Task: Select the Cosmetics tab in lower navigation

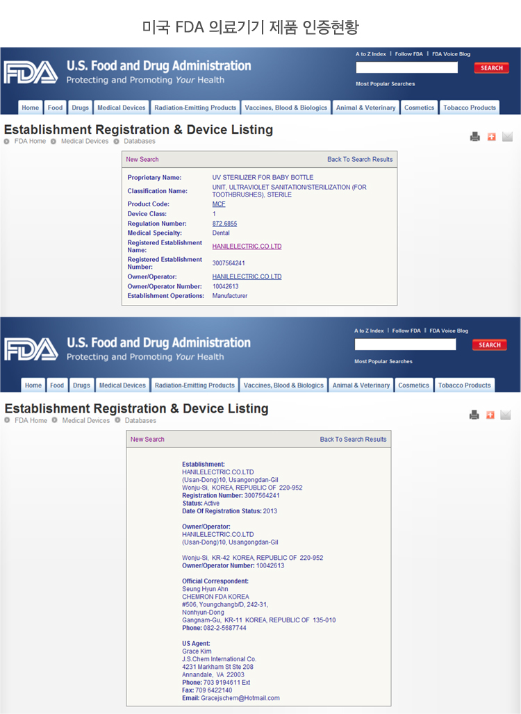Action: pos(413,385)
